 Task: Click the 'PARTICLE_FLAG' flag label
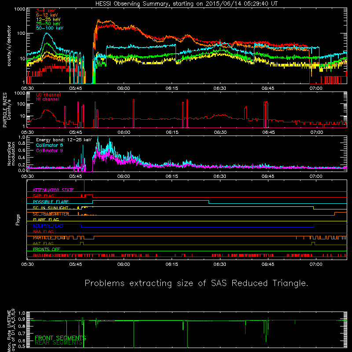tap(49, 238)
